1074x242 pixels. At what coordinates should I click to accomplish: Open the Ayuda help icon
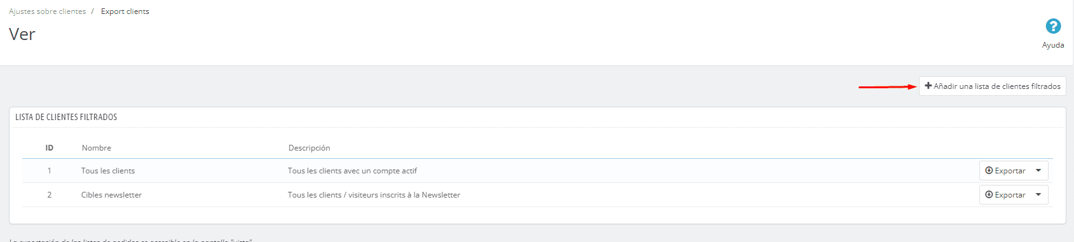coord(1053,26)
